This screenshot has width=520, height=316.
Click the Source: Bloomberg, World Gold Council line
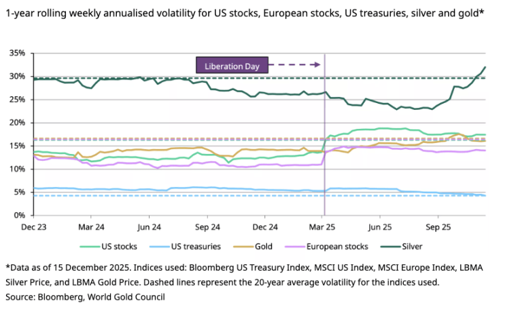click(85, 297)
